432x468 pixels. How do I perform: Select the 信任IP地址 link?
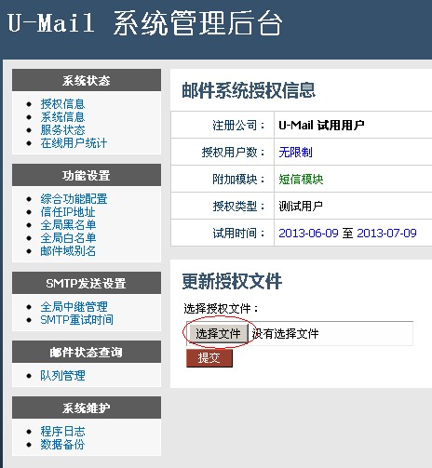tap(68, 212)
